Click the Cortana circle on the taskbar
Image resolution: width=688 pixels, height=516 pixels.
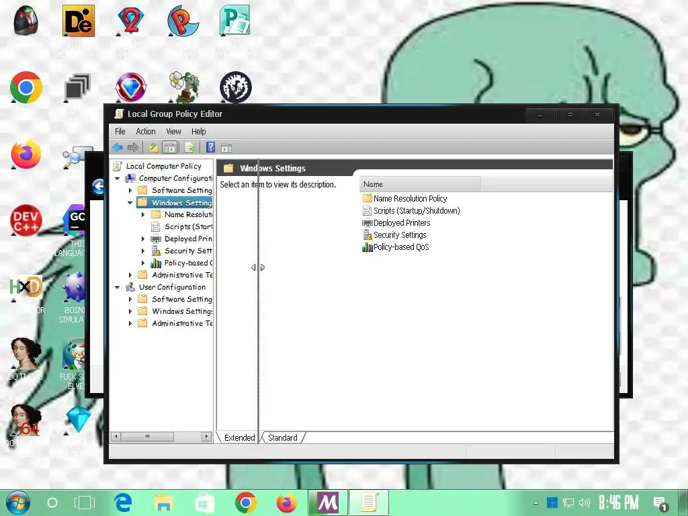52,503
